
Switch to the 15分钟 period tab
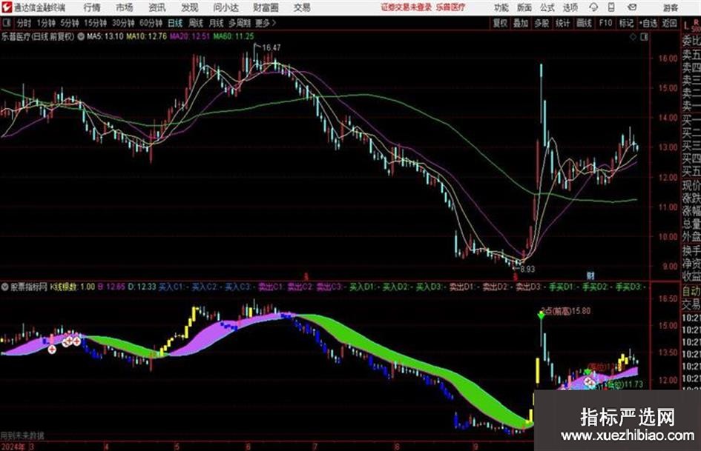coord(95,23)
